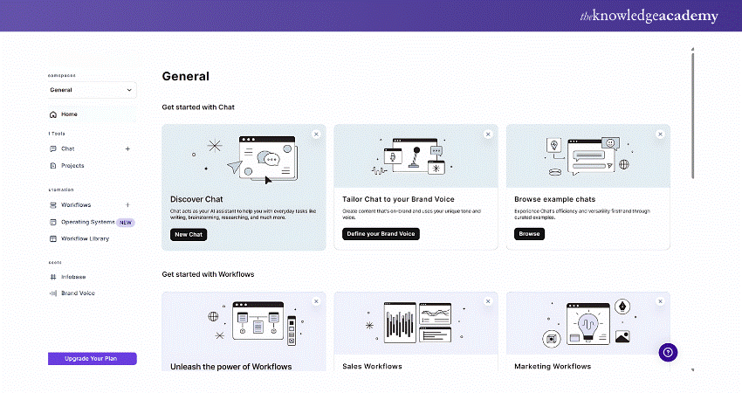Click the Workflows icon in sidebar
This screenshot has width=742, height=393.
pyautogui.click(x=53, y=204)
